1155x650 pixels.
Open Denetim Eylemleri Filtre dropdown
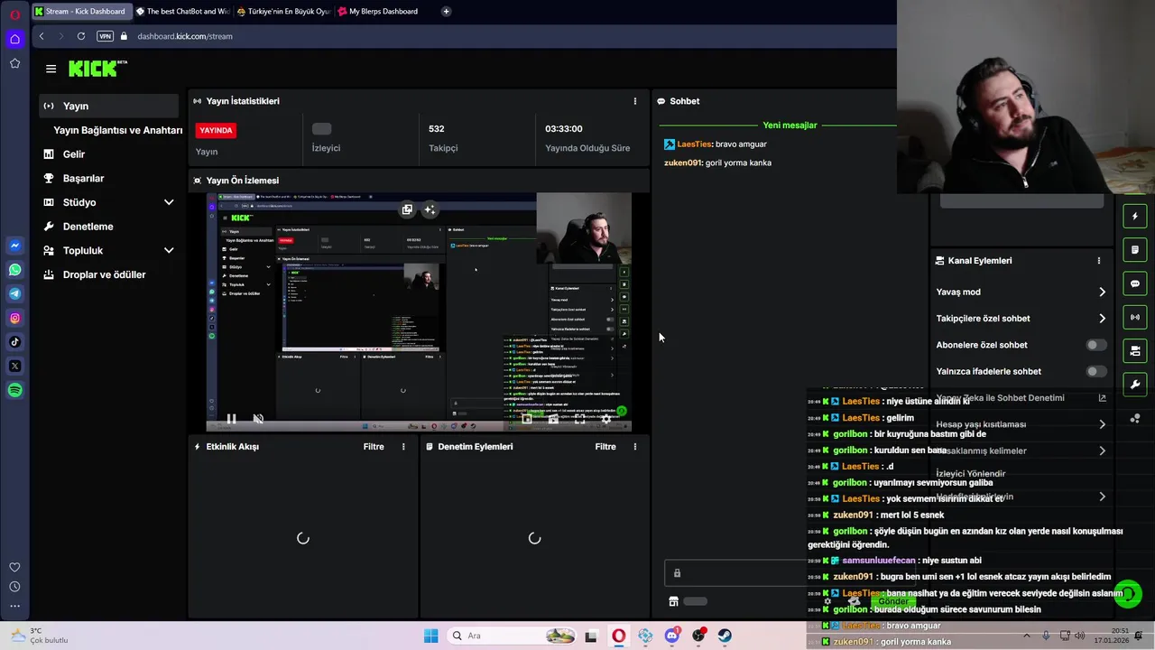[x=605, y=447]
